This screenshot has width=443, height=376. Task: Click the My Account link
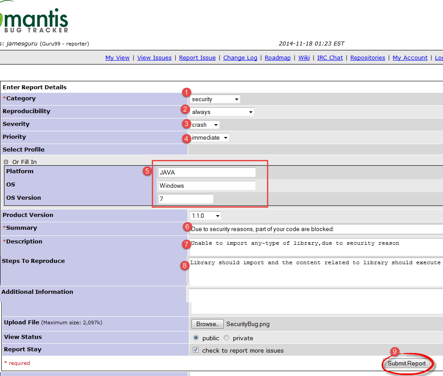pos(410,58)
